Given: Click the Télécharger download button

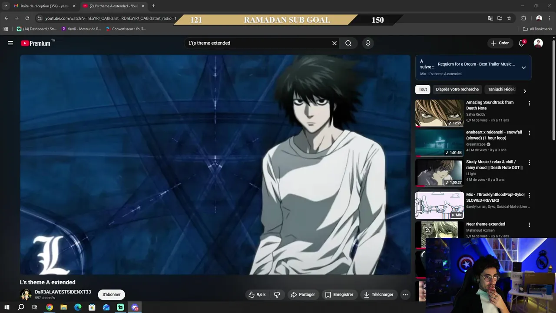Looking at the screenshot, I should coord(379,295).
